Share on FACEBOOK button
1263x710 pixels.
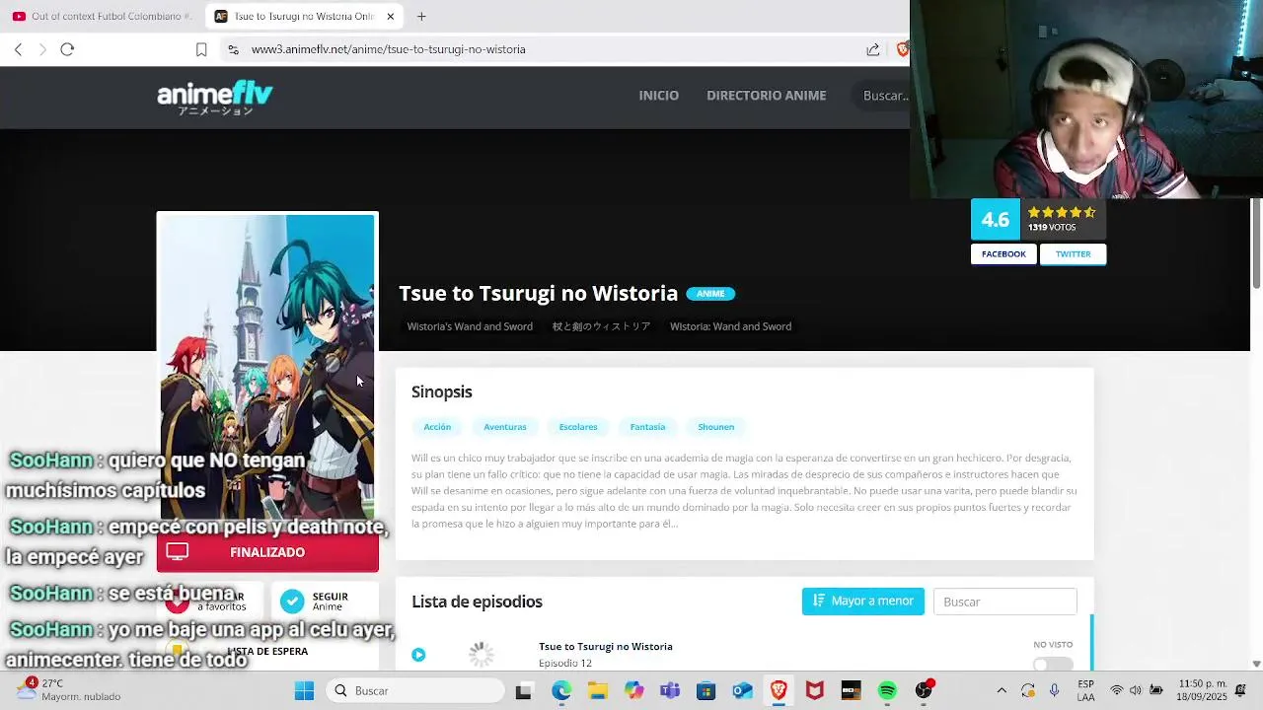1003,254
